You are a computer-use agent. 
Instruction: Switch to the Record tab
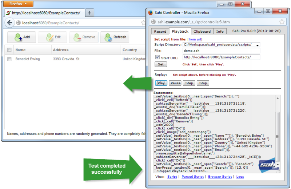tap(160, 31)
